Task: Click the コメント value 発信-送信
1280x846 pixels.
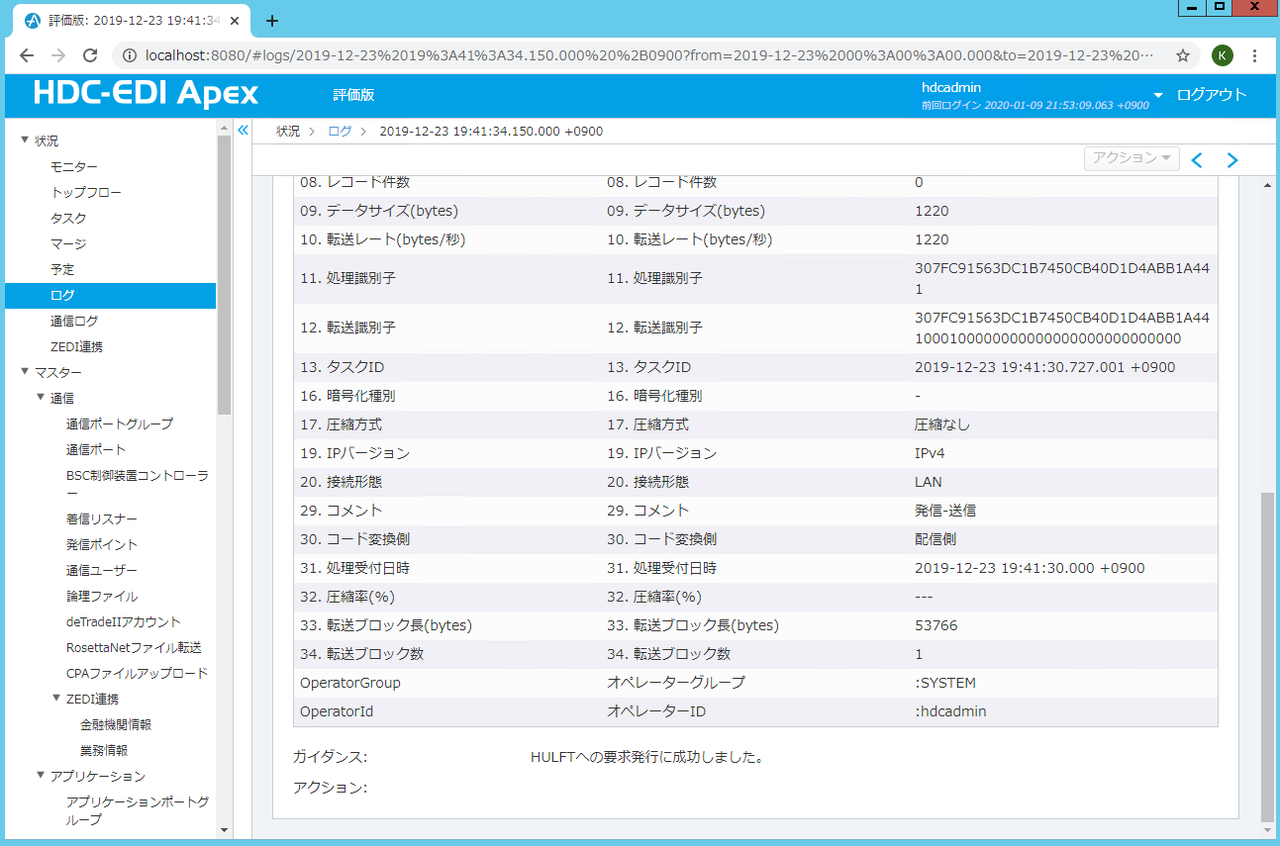Action: 946,511
